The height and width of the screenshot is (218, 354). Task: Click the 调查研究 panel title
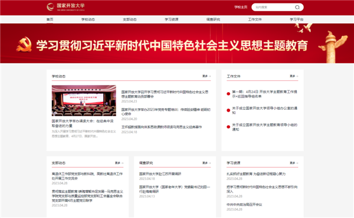(x=146, y=163)
